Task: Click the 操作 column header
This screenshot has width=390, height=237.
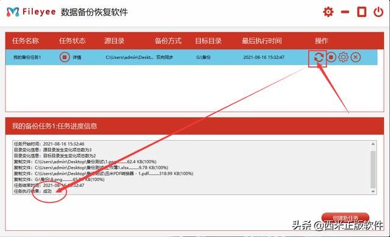Action: pos(322,41)
